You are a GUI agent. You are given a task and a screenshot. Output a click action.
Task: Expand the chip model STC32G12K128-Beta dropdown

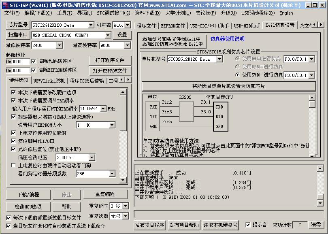pos(91,25)
